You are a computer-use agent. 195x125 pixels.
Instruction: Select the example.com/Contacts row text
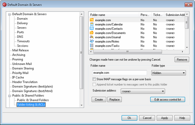tap(109, 29)
